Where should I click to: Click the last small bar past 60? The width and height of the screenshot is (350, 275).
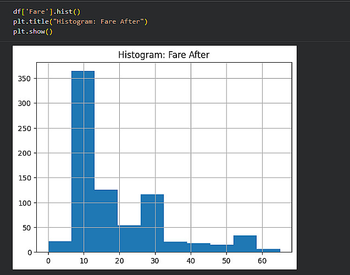[268, 250]
